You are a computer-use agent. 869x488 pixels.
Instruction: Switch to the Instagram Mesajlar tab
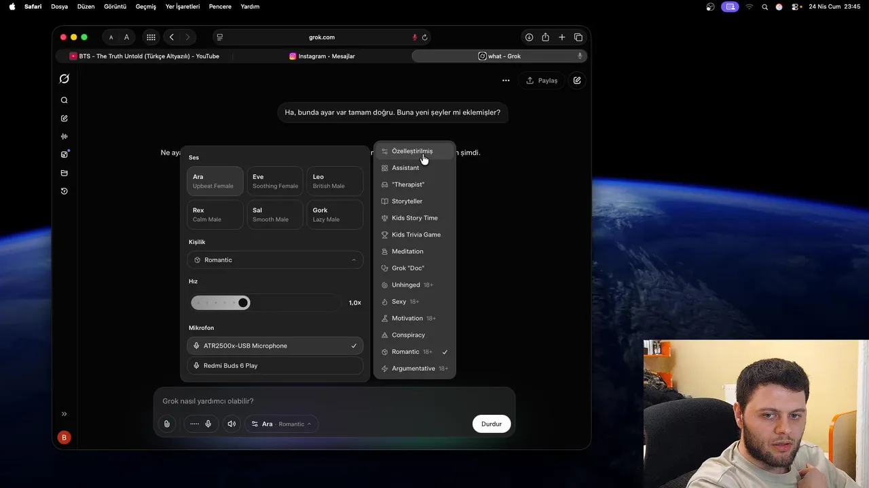coord(322,56)
